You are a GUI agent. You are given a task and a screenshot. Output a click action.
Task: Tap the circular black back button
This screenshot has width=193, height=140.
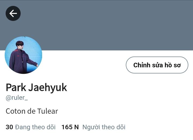coord(13,13)
